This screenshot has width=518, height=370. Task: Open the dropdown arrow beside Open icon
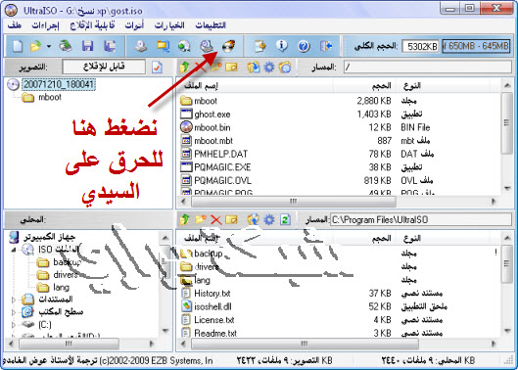point(49,46)
